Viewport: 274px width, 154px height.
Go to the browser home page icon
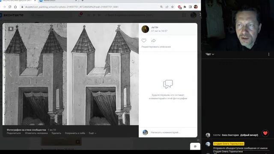[x=15, y=7]
